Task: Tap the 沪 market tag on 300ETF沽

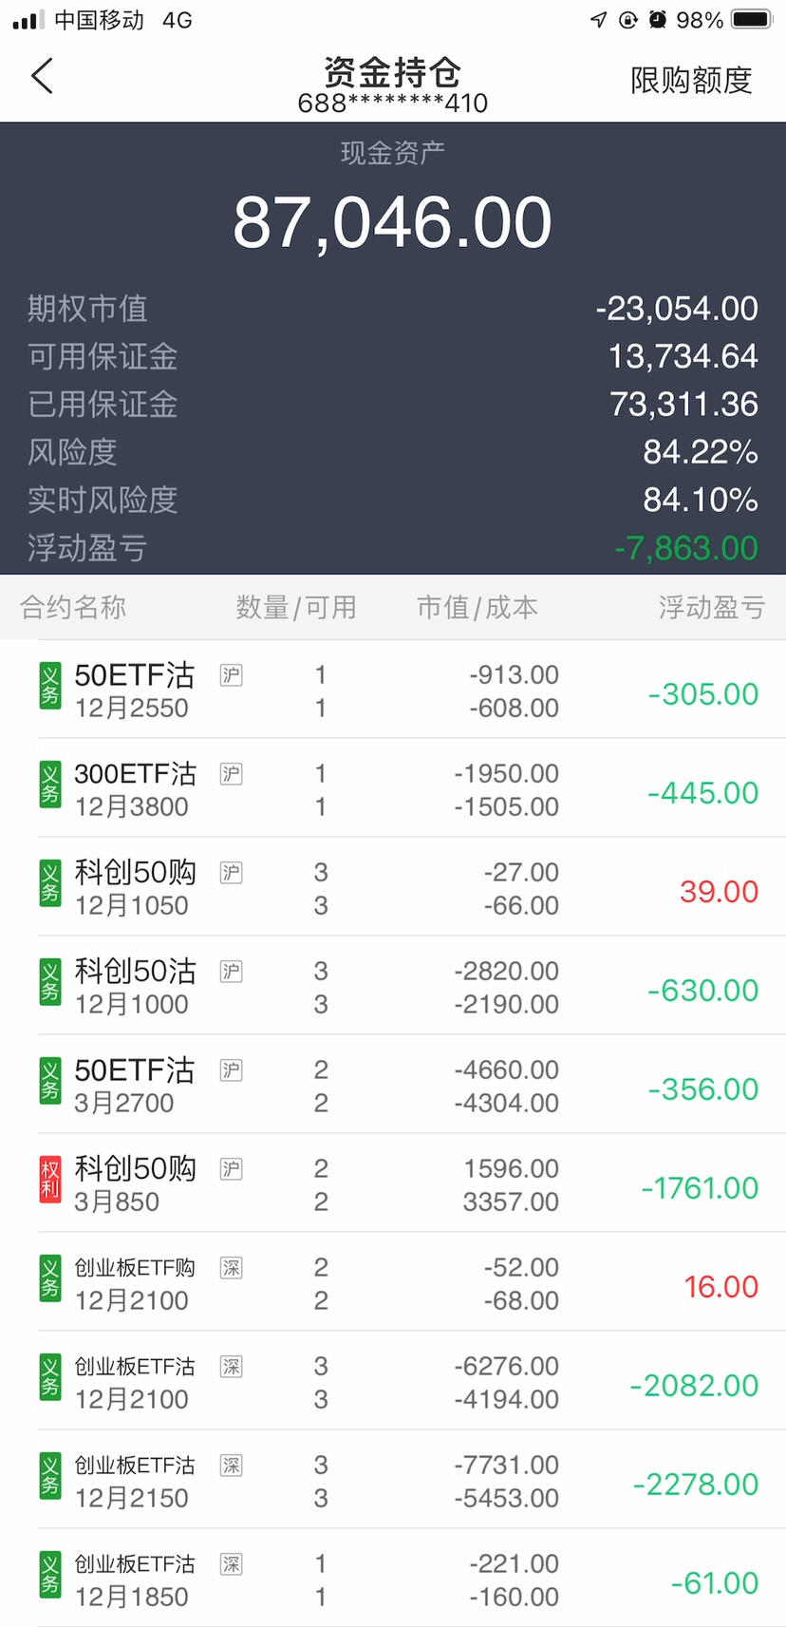Action: point(231,774)
